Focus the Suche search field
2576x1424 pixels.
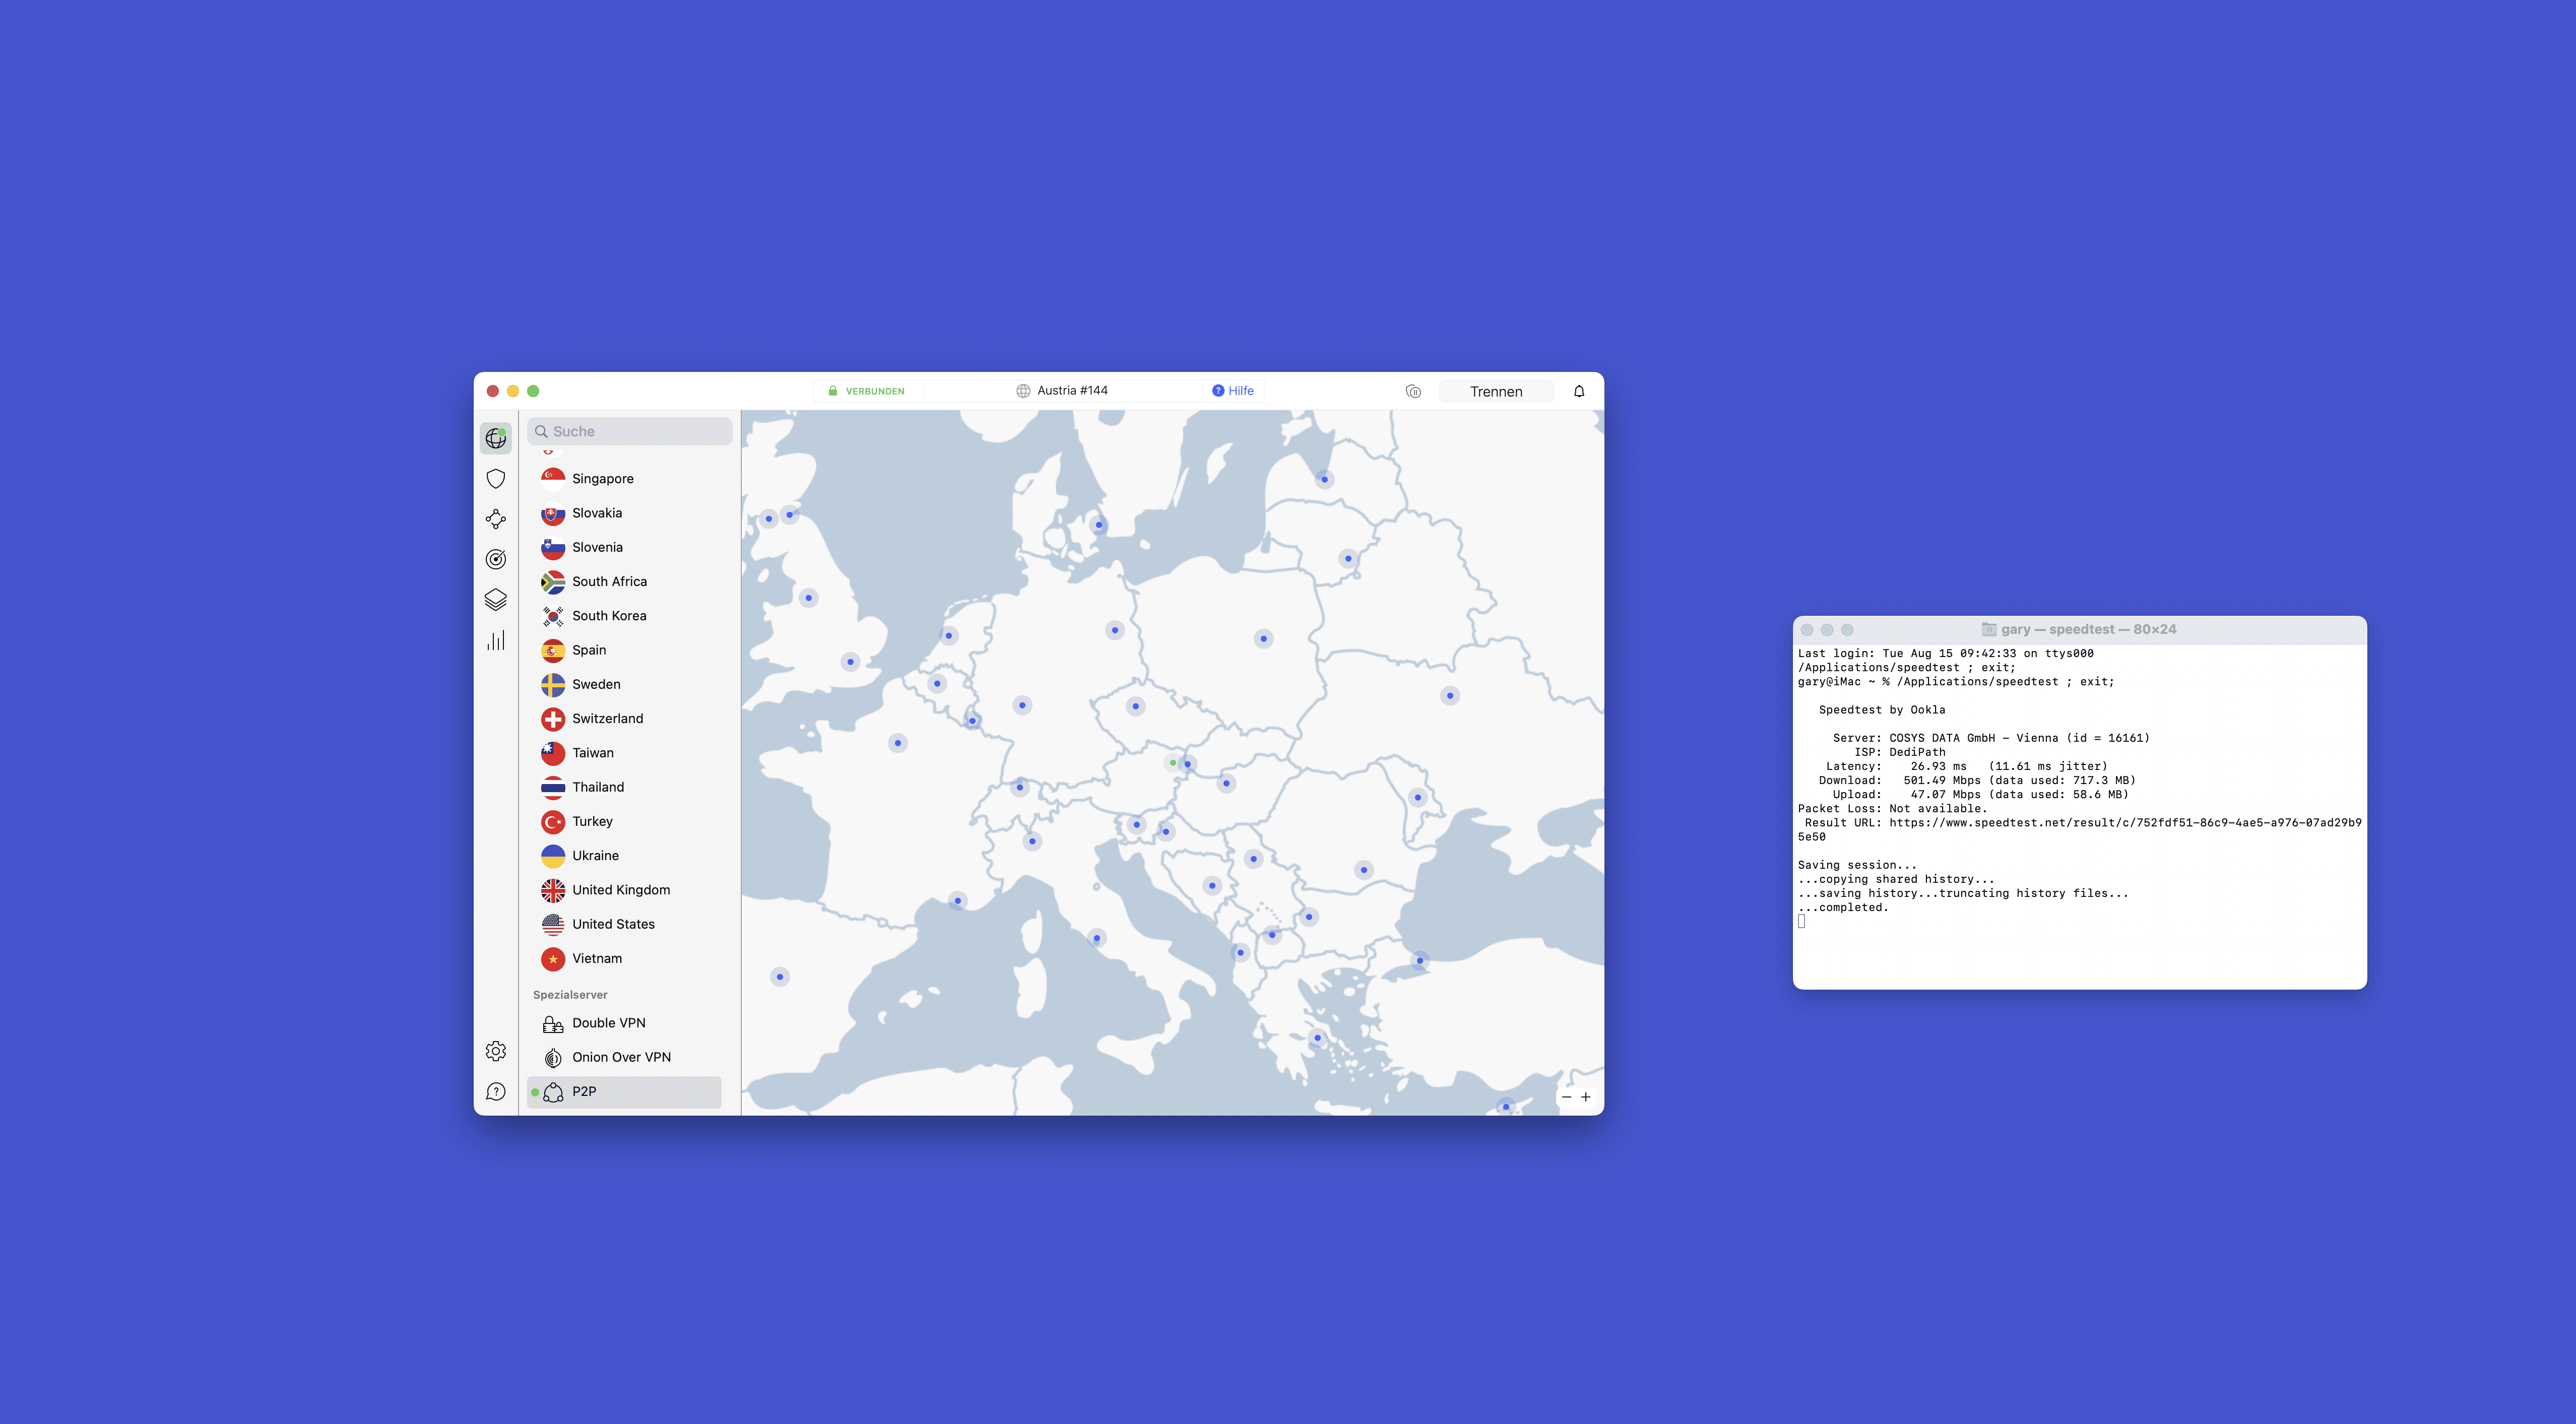[630, 431]
